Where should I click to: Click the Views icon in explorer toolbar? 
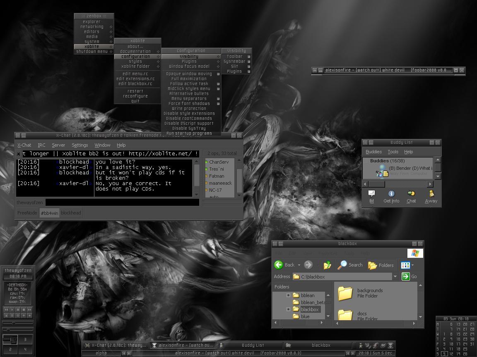pyautogui.click(x=405, y=265)
